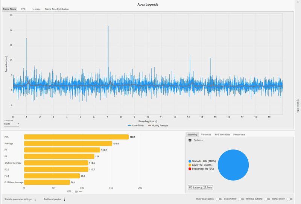The image size is (301, 204).
Task: Click the Smooth blue legend dot
Action: (x=190, y=161)
